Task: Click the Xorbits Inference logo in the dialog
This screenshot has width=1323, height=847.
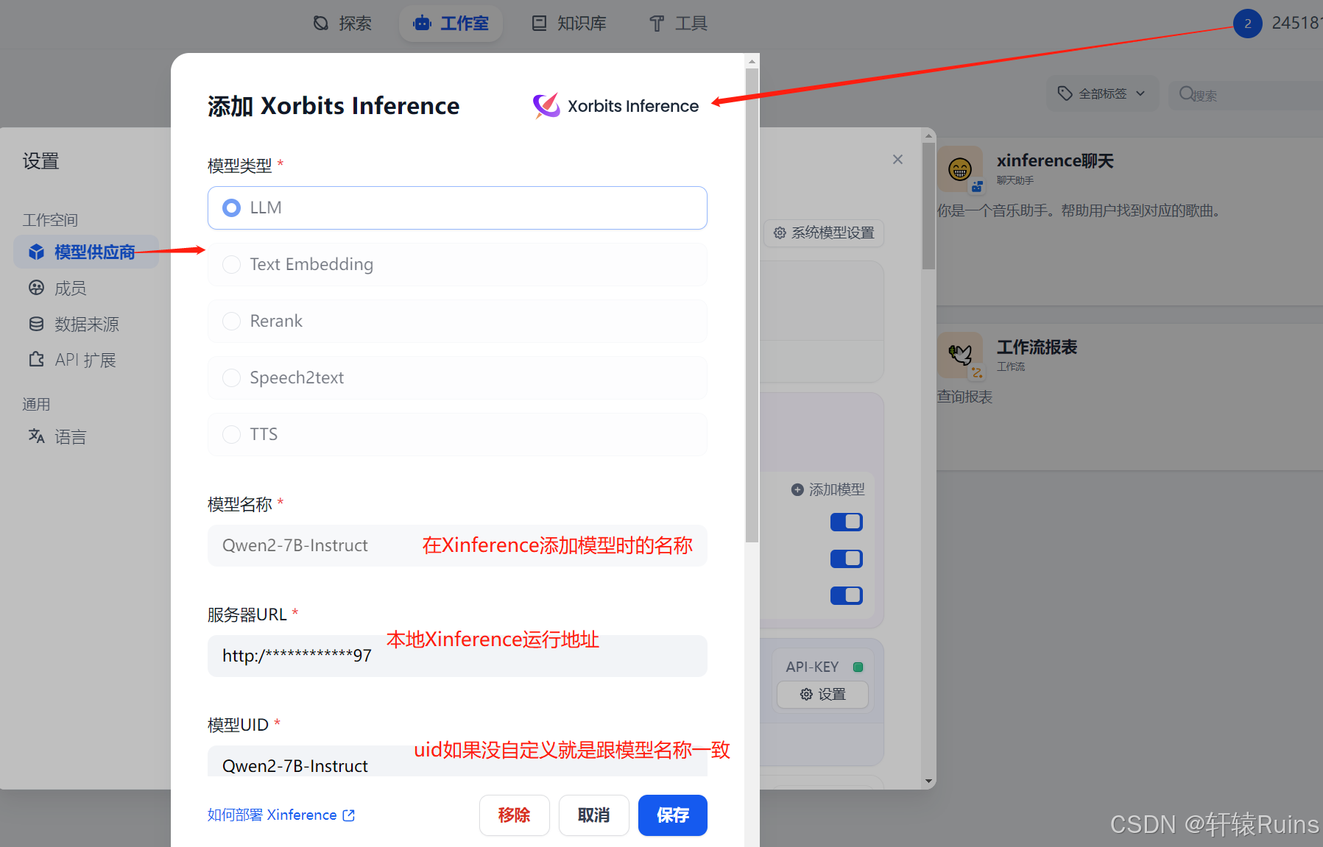Action: point(545,105)
